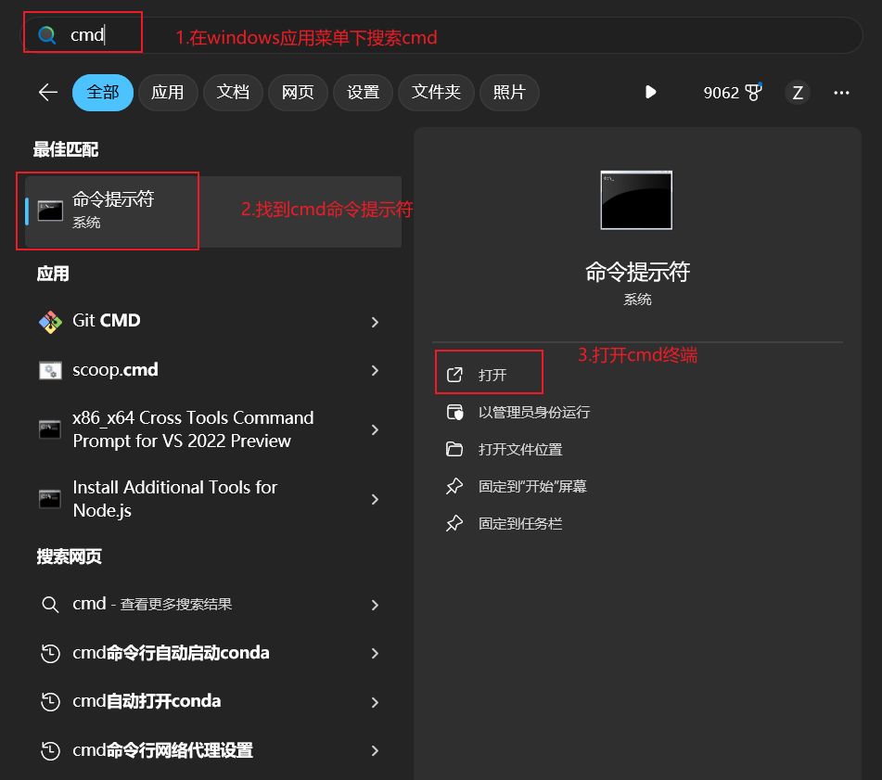This screenshot has width=882, height=780.
Task: Open the Microsoft Rewards points icon
Action: click(x=753, y=90)
